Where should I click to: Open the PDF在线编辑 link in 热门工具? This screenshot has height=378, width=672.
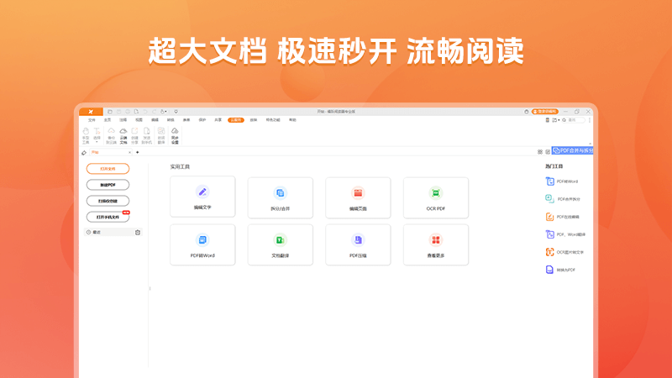[569, 217]
